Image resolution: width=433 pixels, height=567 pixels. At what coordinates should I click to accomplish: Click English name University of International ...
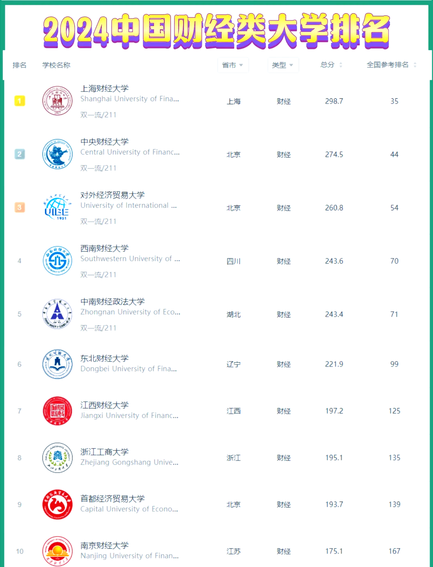[128, 205]
